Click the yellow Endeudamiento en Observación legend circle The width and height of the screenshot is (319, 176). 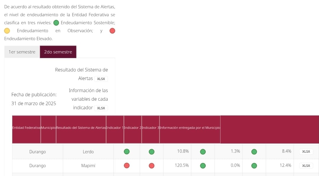click(7, 31)
